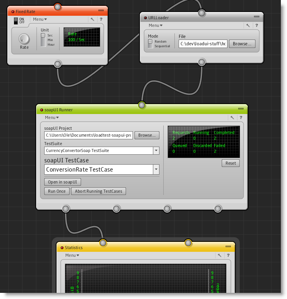The image size is (287, 299).
Task: Select the Min unit label
Action: pos(50,40)
